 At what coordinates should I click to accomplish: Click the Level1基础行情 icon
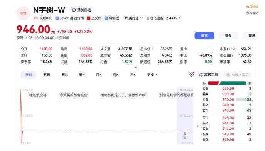coord(57,18)
